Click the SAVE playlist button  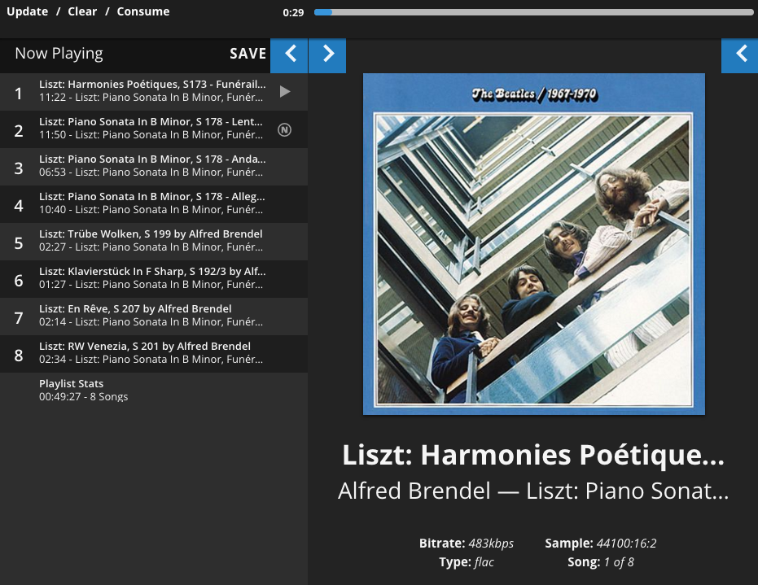point(248,54)
